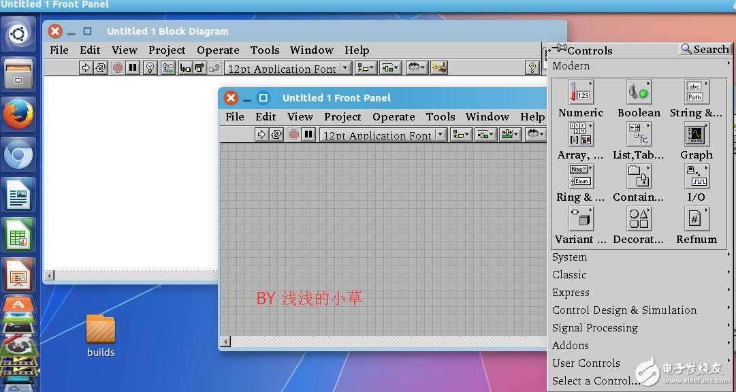Expand the Signal Processing category

tap(641, 327)
